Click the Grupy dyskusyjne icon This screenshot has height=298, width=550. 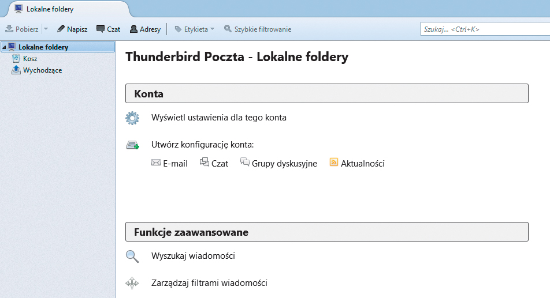click(245, 163)
